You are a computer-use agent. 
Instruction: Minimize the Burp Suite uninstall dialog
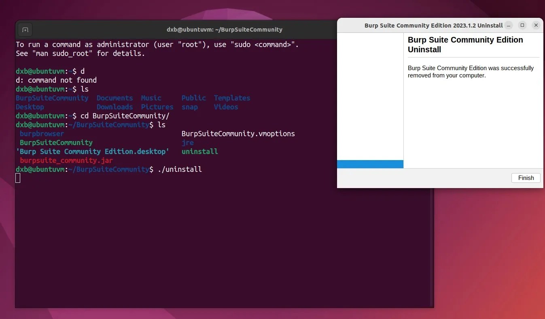tap(508, 25)
